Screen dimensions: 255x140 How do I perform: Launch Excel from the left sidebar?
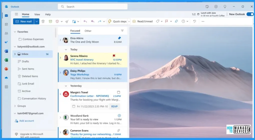coord(6,60)
